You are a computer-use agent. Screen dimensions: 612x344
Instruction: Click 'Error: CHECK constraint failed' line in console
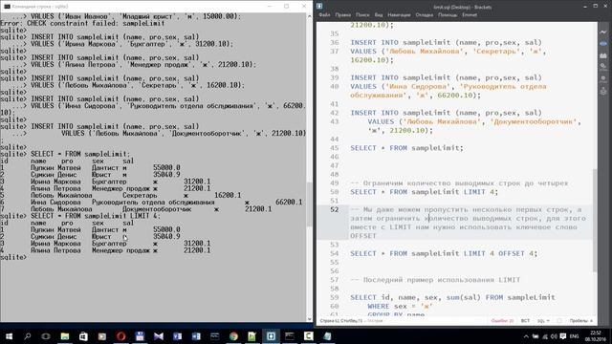tap(82, 23)
